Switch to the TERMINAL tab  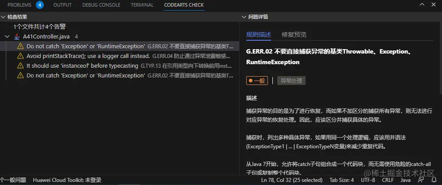tap(142, 5)
